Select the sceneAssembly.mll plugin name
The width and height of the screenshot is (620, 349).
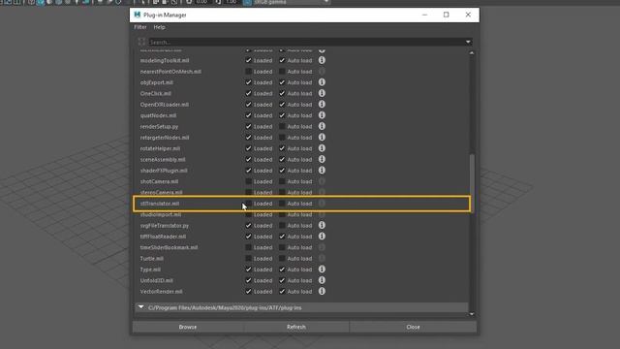163,159
